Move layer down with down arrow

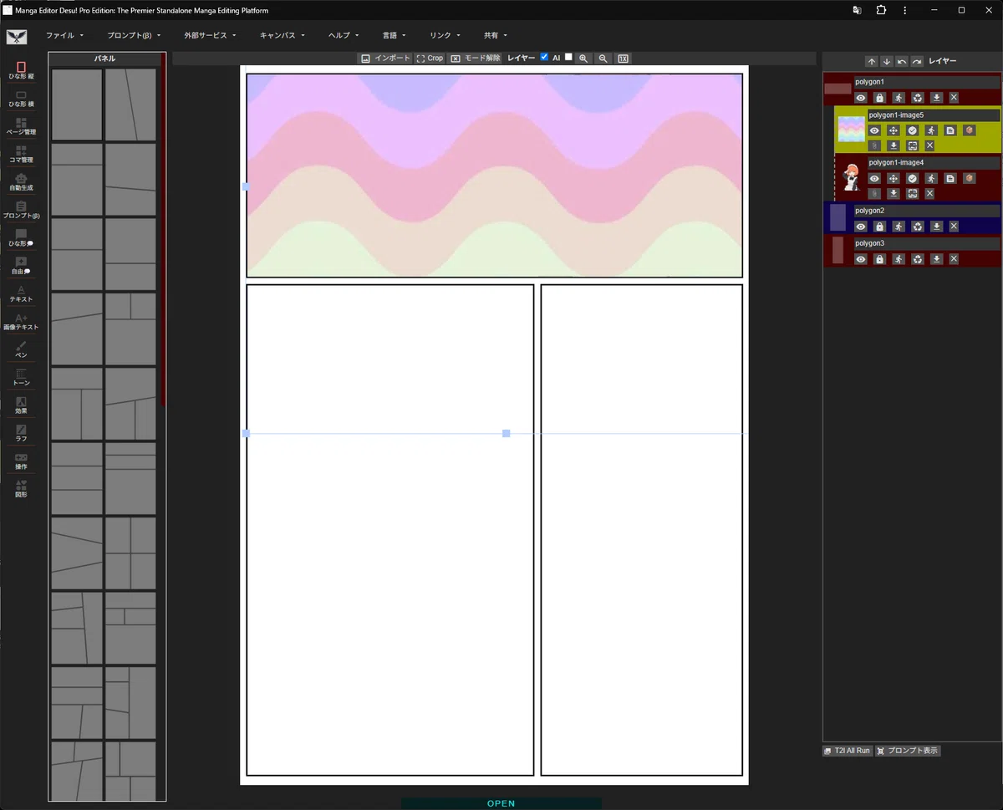coord(886,61)
